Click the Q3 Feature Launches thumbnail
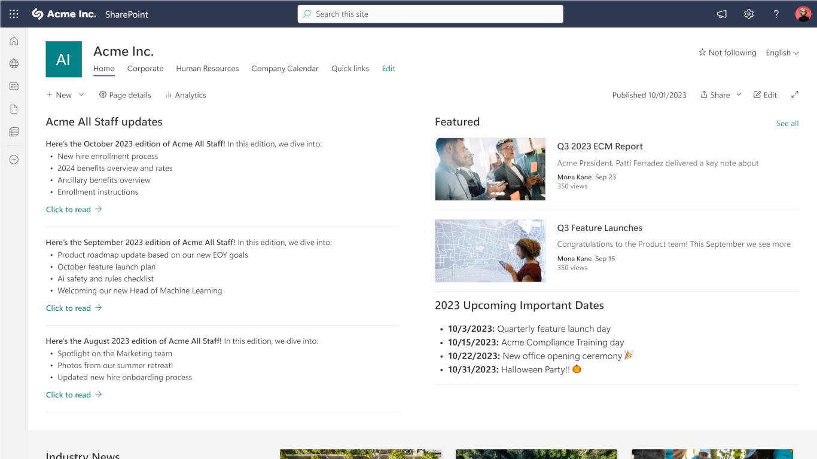The width and height of the screenshot is (817, 459). 490,251
